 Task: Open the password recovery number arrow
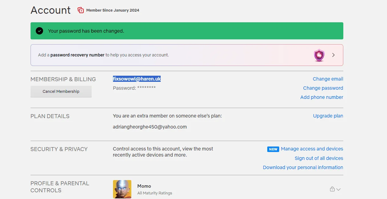[x=333, y=55]
